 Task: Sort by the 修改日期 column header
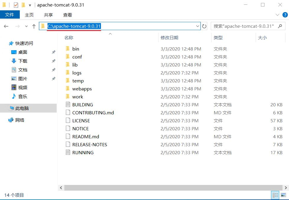(x=169, y=38)
